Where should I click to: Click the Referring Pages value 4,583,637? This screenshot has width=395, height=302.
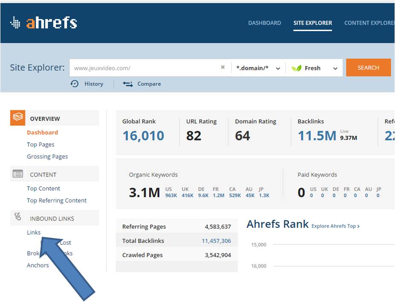(218, 227)
